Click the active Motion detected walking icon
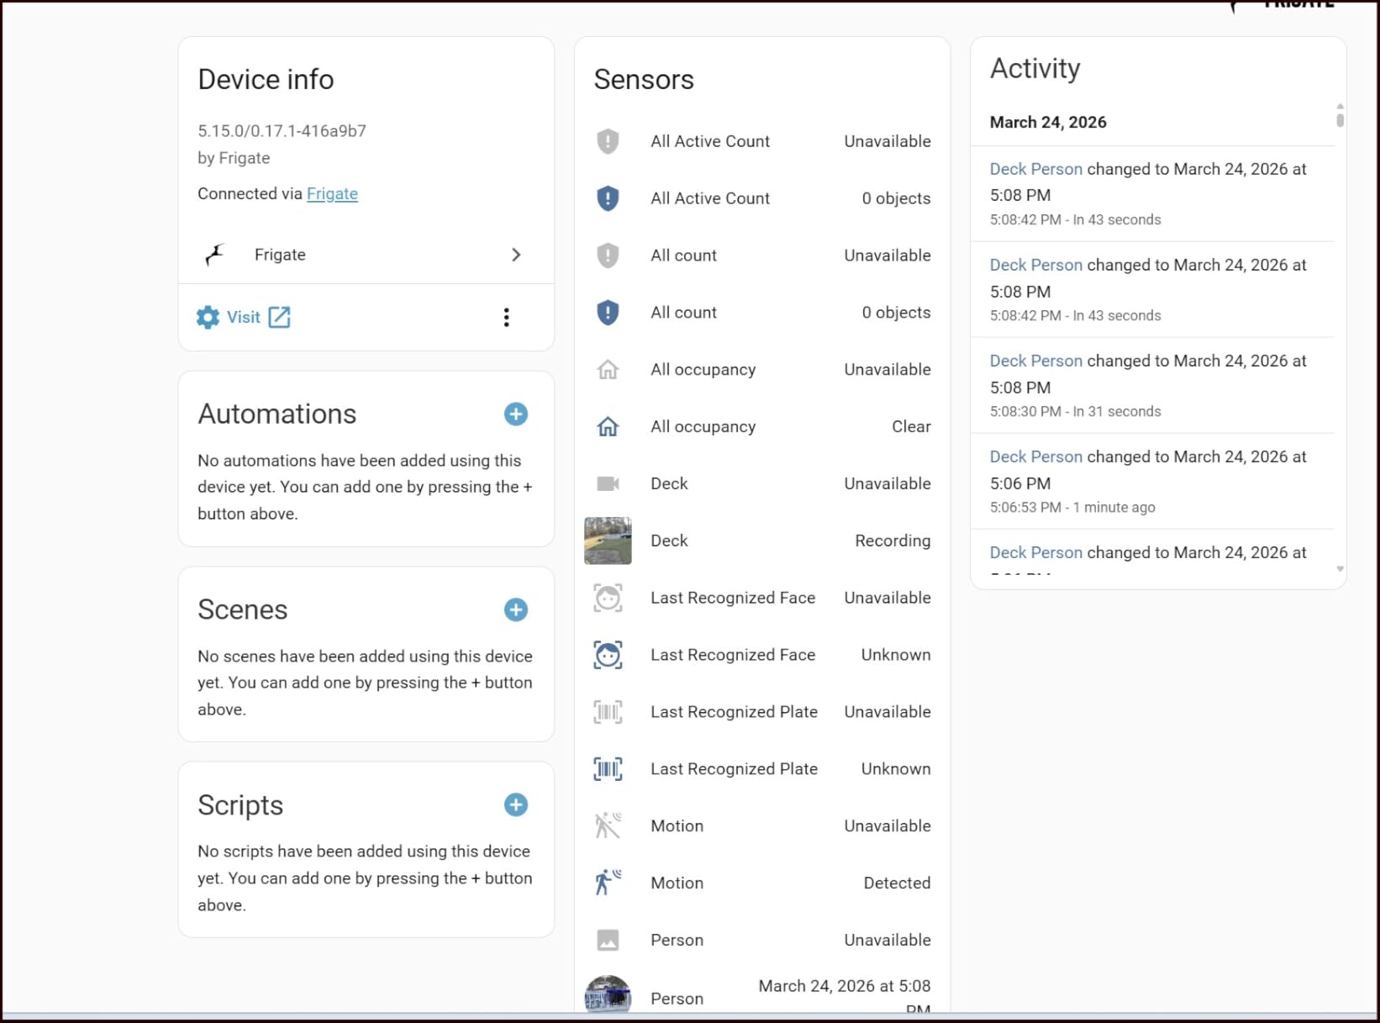The height and width of the screenshot is (1023, 1380). click(x=608, y=883)
